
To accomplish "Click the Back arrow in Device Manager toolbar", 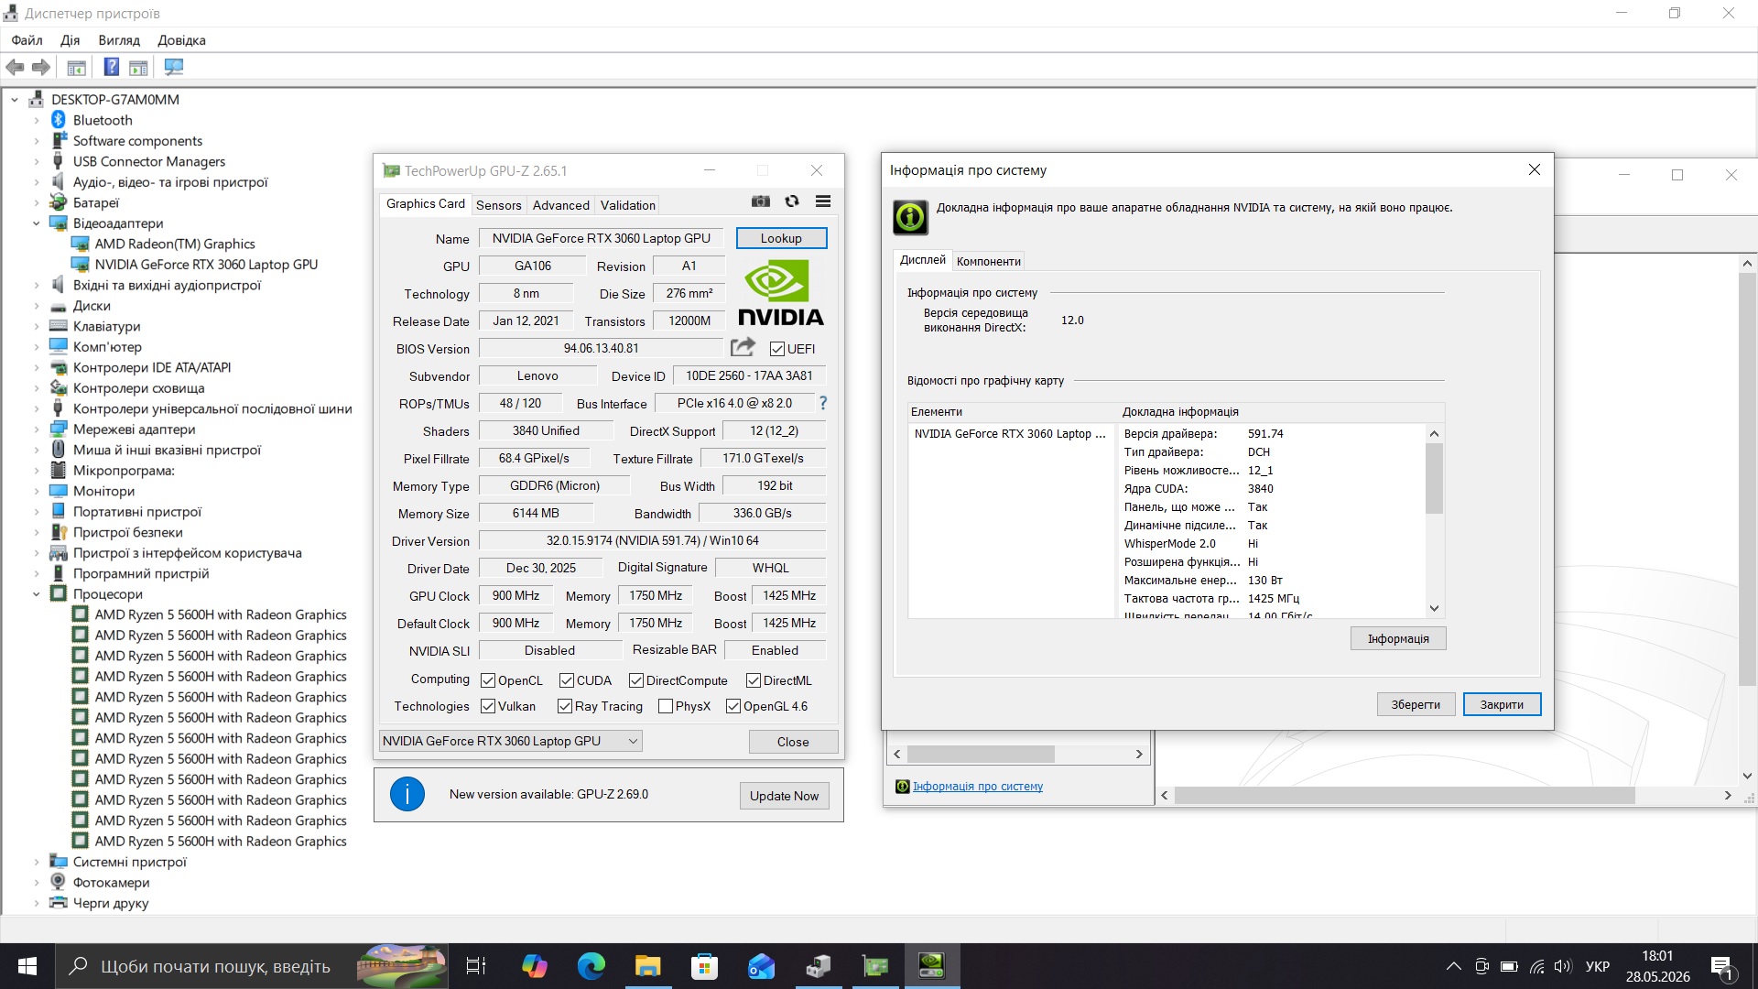I will pos(15,67).
